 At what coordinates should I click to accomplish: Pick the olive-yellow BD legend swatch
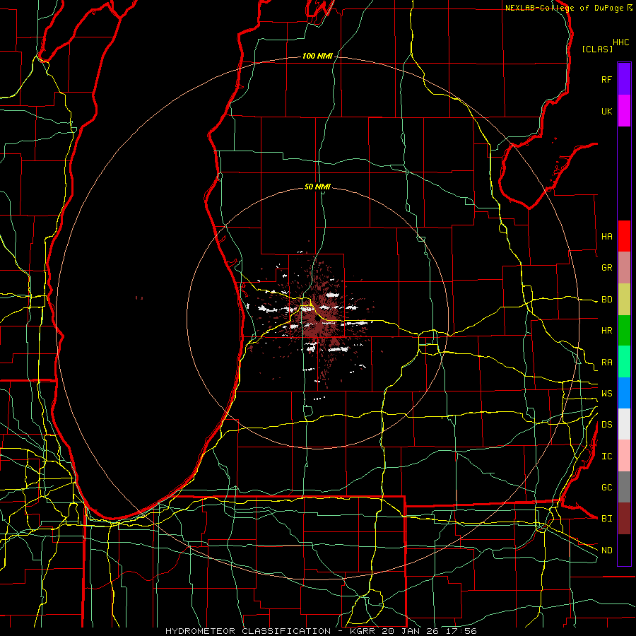(624, 299)
